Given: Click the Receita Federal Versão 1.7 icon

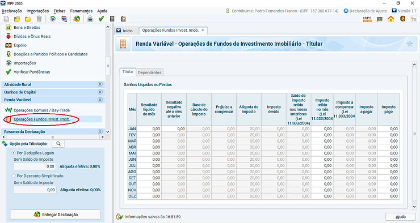Looking at the screenshot, I should (394, 11).
